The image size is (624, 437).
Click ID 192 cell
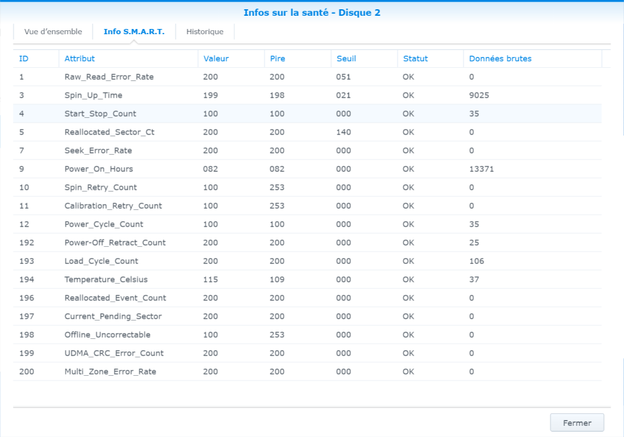tap(26, 243)
